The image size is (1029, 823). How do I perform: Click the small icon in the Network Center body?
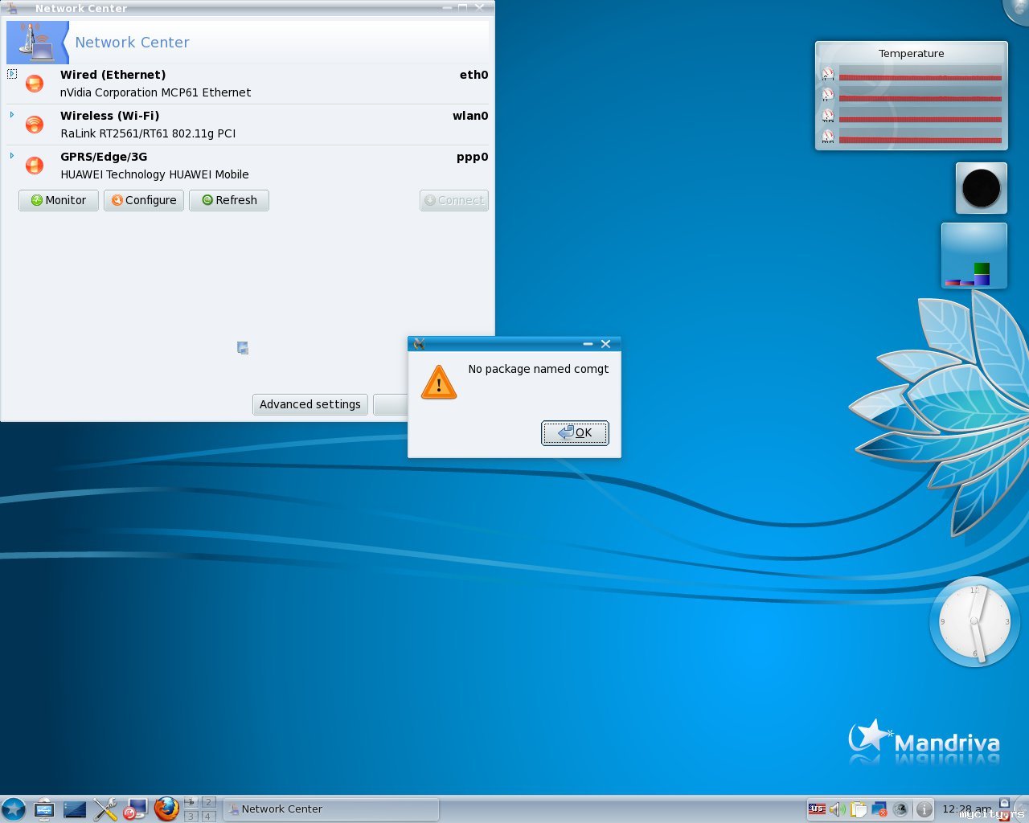(242, 348)
